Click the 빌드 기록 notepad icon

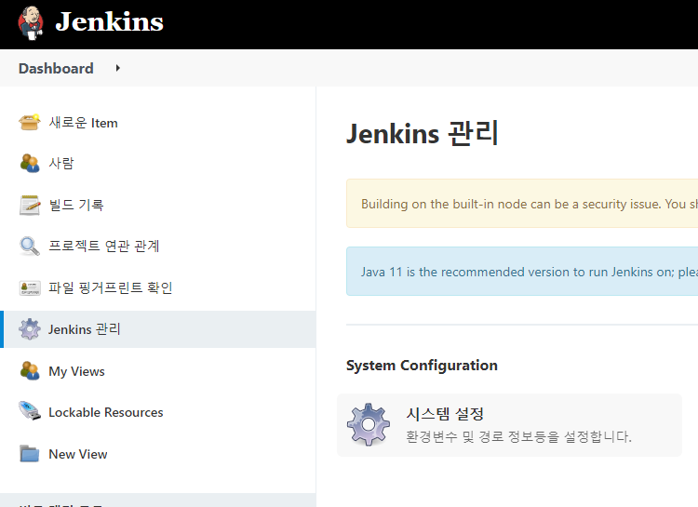pyautogui.click(x=30, y=205)
